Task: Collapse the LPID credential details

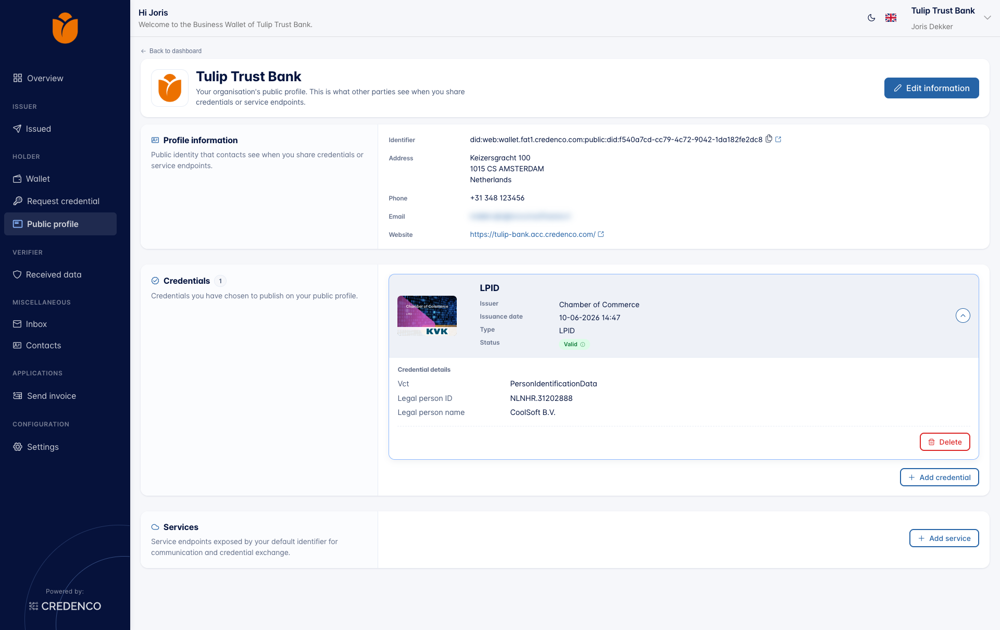Action: (x=963, y=316)
